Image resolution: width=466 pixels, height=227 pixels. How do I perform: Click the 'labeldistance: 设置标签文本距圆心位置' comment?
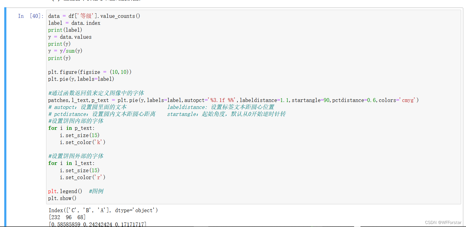pyautogui.click(x=220, y=107)
